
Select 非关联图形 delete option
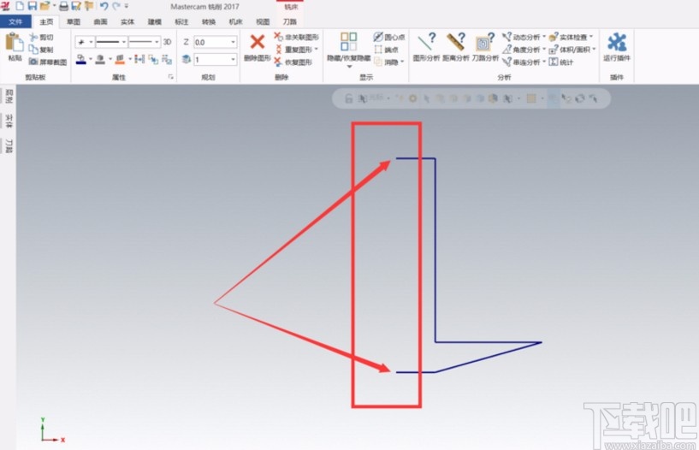(296, 37)
